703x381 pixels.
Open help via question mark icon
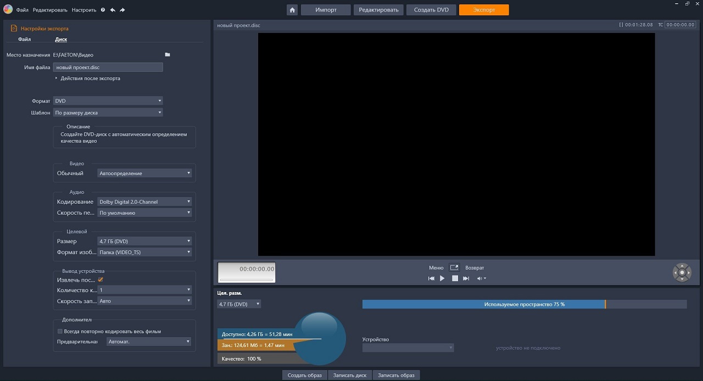pos(103,10)
